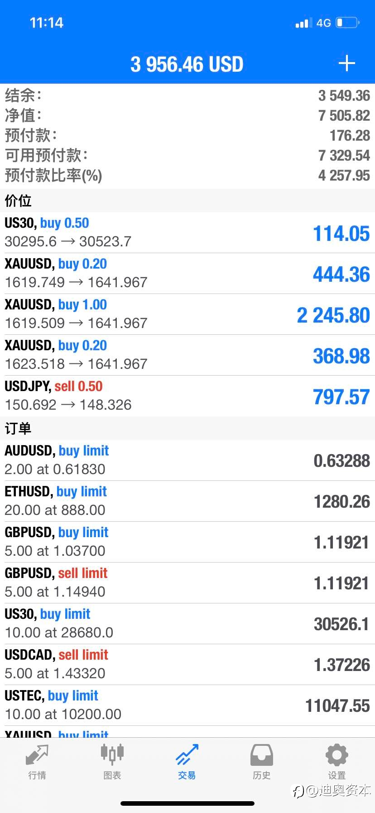Select the US30 buy 0.50 position

tap(187, 233)
